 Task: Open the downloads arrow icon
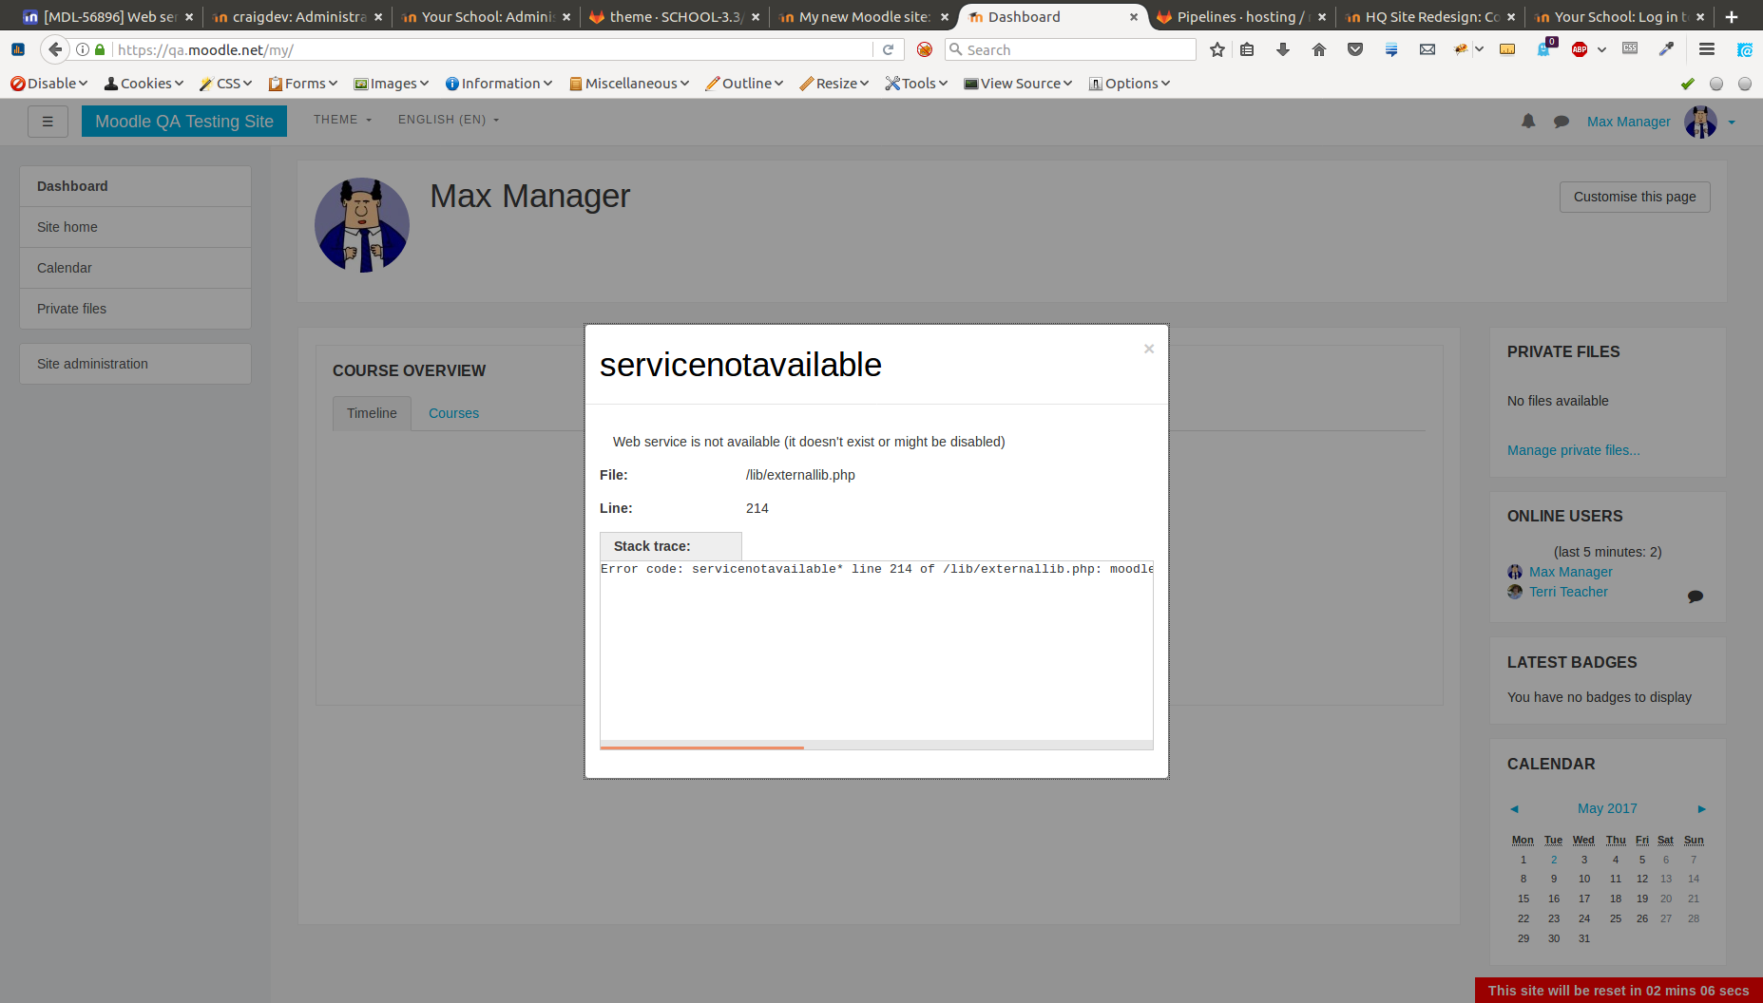pos(1283,49)
